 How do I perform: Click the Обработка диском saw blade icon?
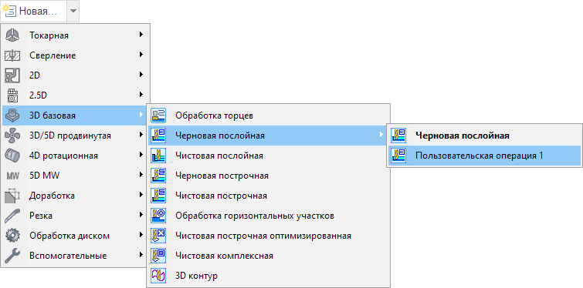point(12,236)
